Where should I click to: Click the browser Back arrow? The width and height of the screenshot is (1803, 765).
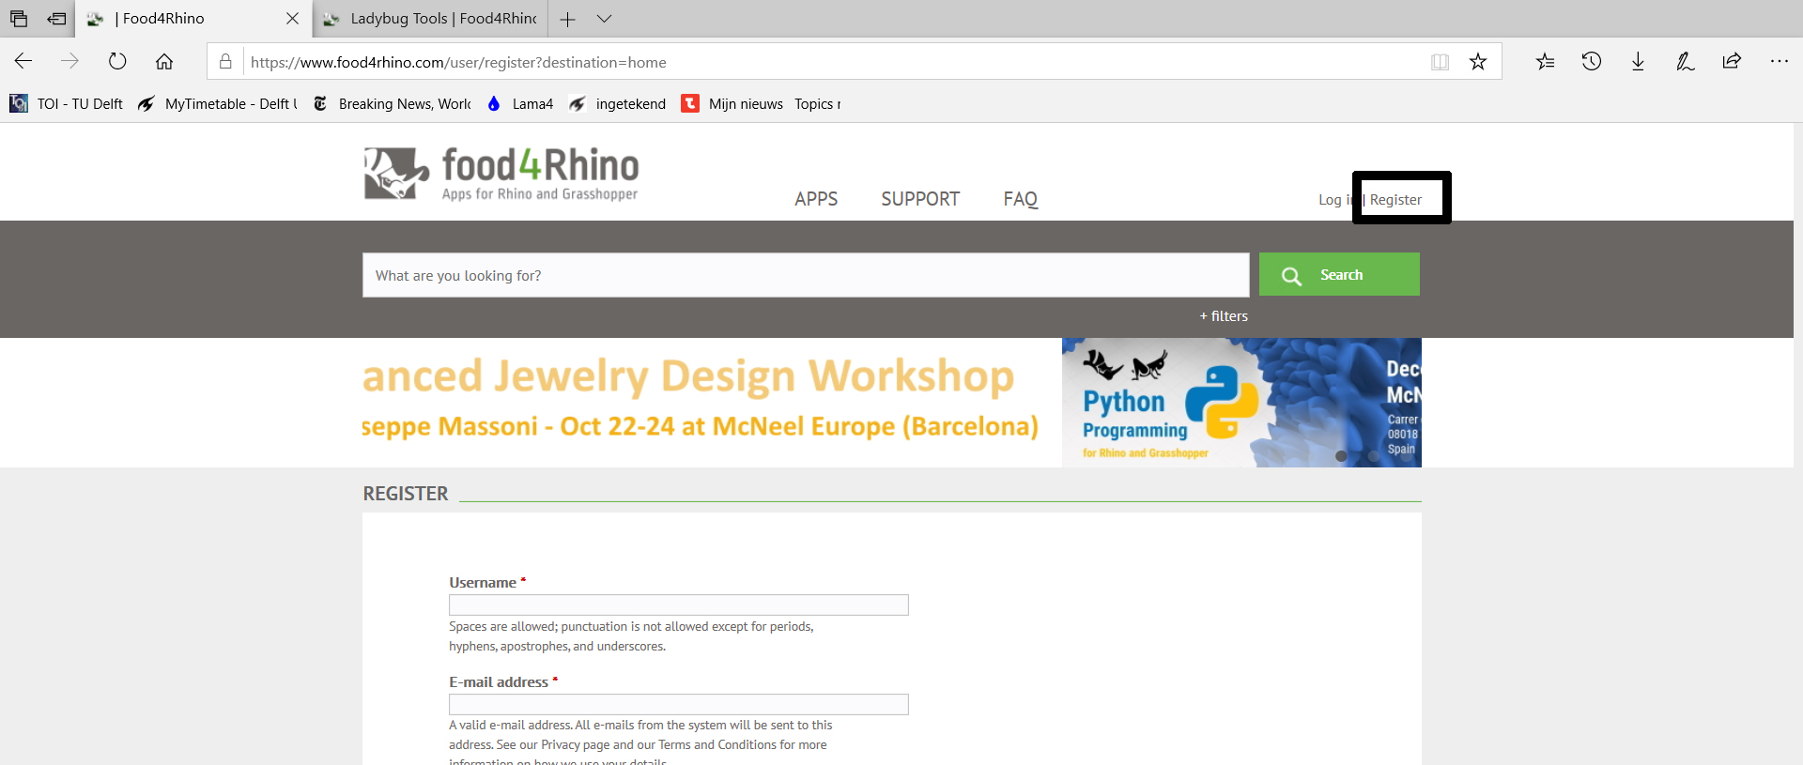[23, 62]
